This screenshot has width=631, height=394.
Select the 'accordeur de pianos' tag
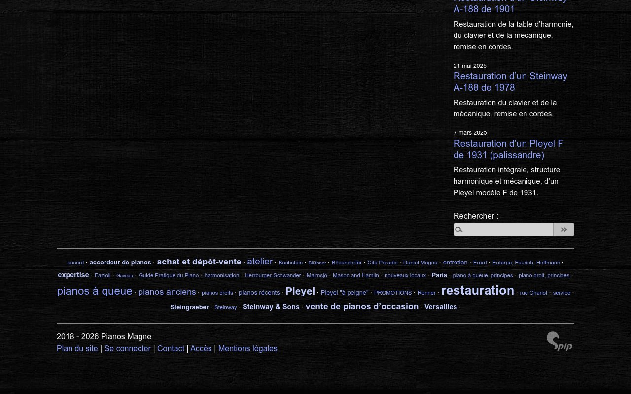point(120,263)
